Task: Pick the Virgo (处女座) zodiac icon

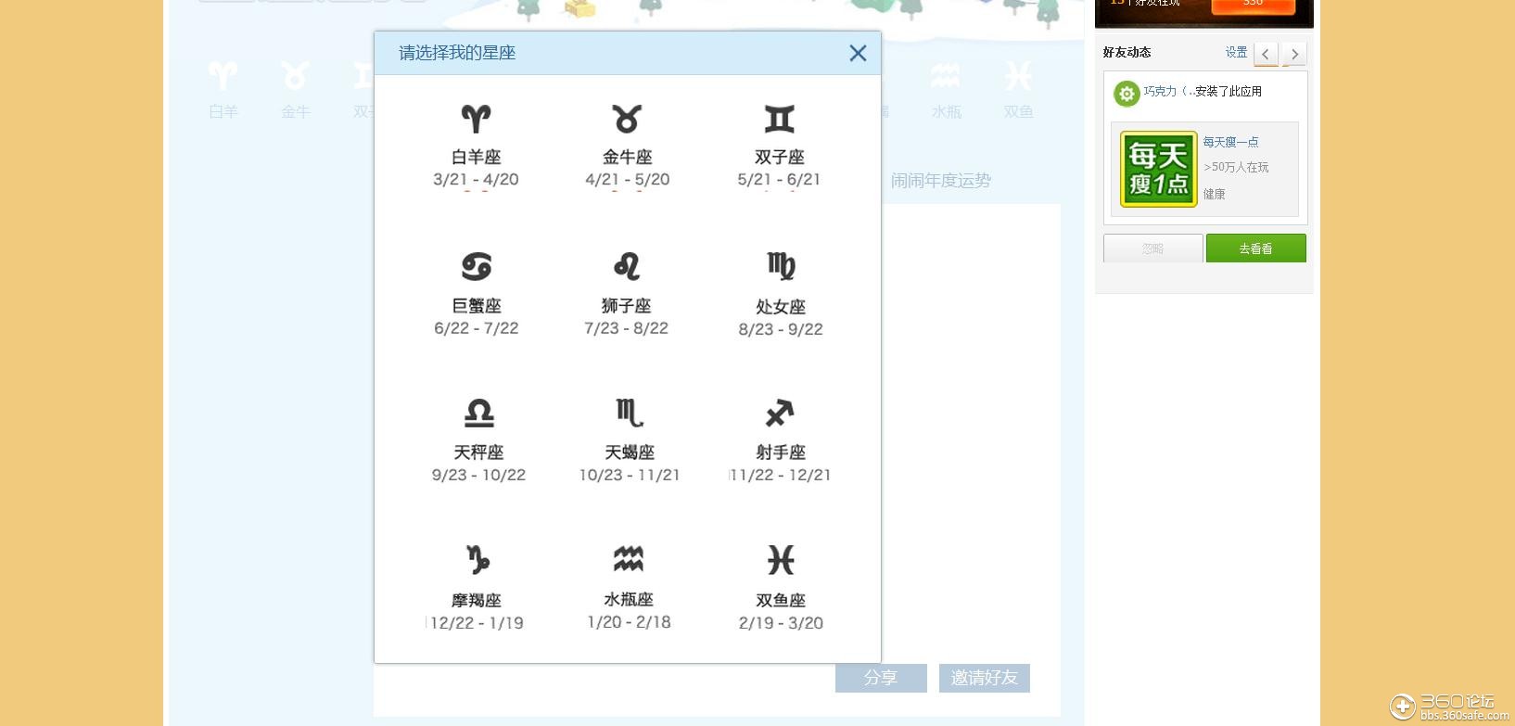Action: [x=781, y=267]
